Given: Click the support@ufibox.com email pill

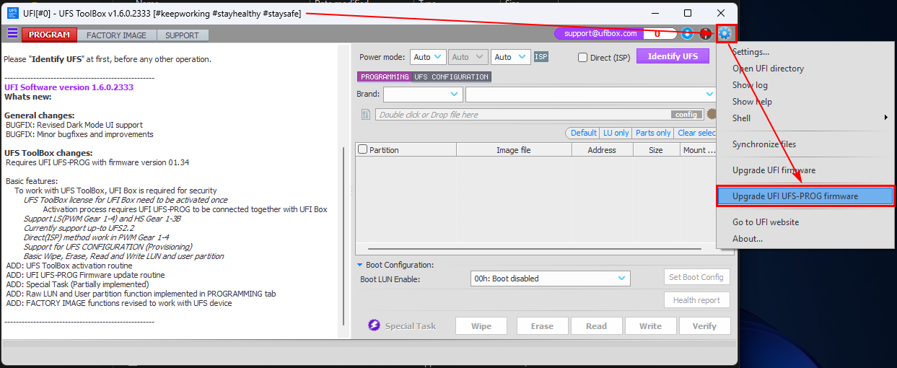Looking at the screenshot, I should 600,33.
